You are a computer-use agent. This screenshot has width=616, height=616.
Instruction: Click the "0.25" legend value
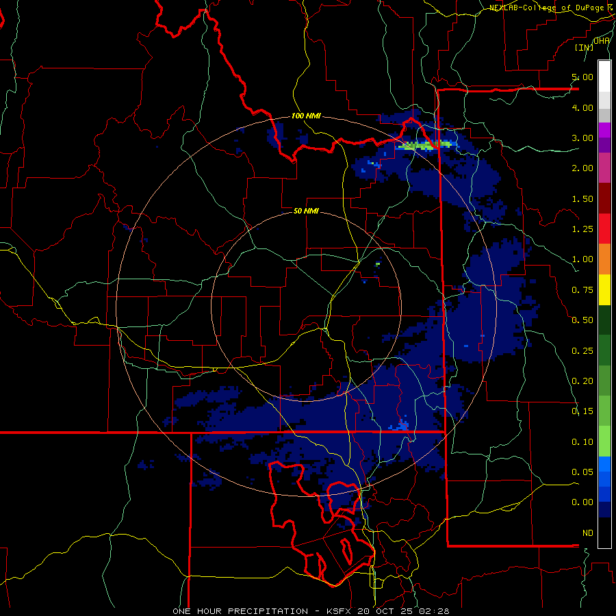pyautogui.click(x=582, y=351)
